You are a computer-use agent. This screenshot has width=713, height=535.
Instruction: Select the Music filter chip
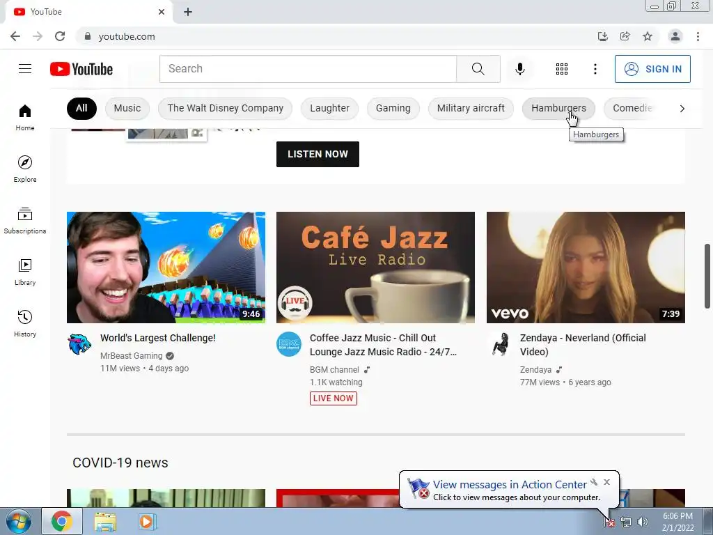tap(127, 108)
